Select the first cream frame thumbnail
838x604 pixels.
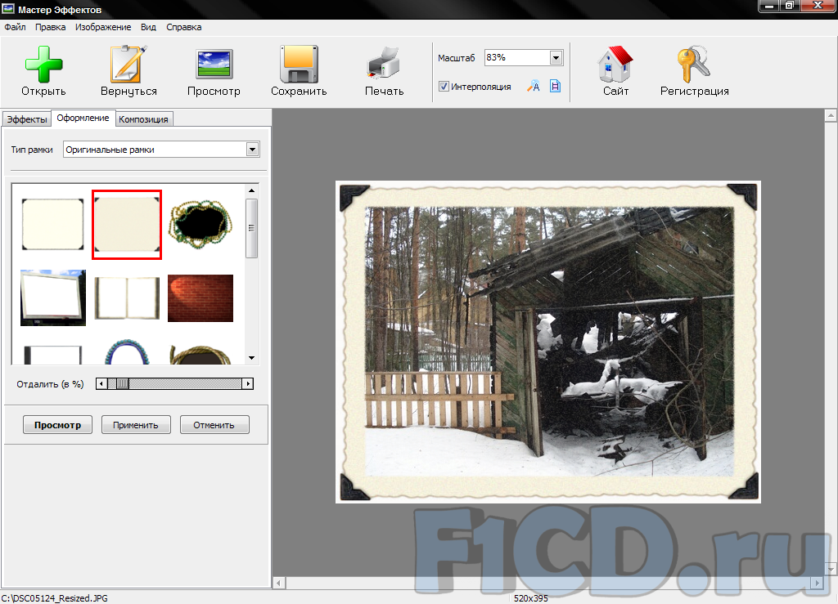[53, 224]
